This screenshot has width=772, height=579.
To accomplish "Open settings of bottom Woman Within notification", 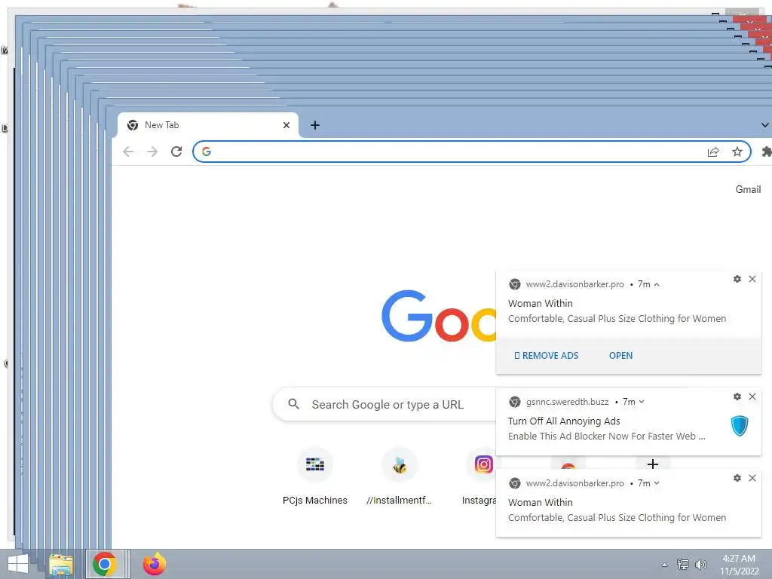I will point(737,478).
